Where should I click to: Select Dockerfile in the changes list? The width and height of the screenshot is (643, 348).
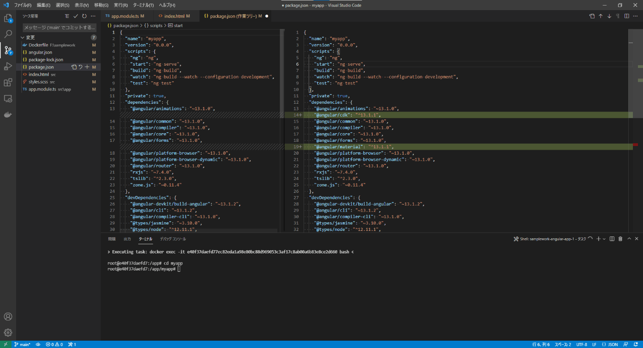tap(59, 45)
